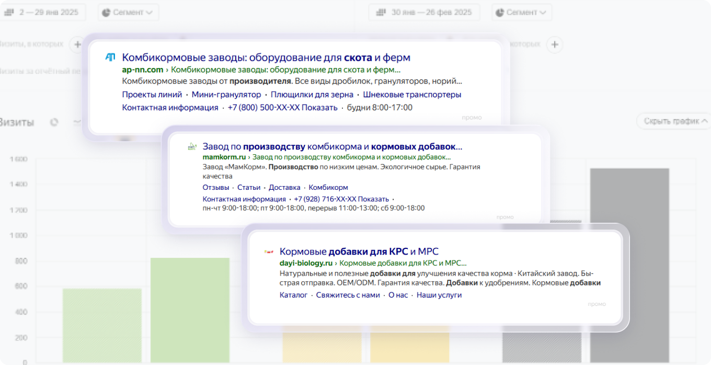This screenshot has width=711, height=365.
Task: Open mamkorm.ru 'Контактная информация' link
Action: click(244, 199)
